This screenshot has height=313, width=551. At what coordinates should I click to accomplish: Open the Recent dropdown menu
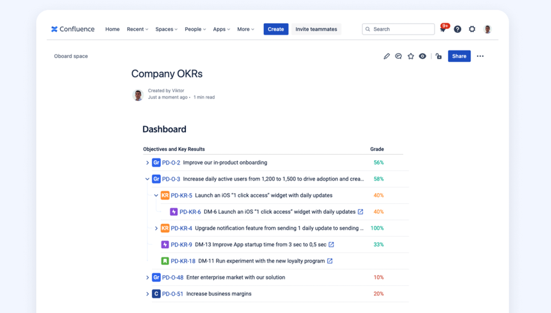(x=137, y=29)
